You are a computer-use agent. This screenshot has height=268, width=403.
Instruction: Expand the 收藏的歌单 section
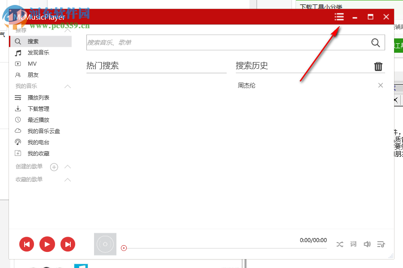(x=68, y=180)
